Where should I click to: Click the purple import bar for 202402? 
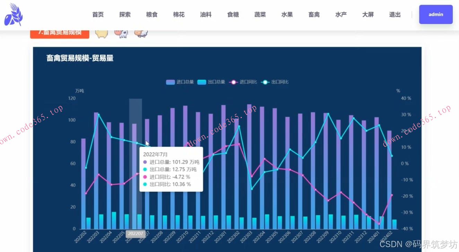[390, 180]
